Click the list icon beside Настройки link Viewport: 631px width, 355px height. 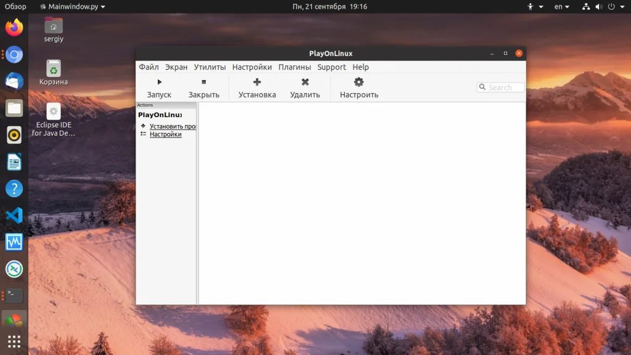pos(143,134)
